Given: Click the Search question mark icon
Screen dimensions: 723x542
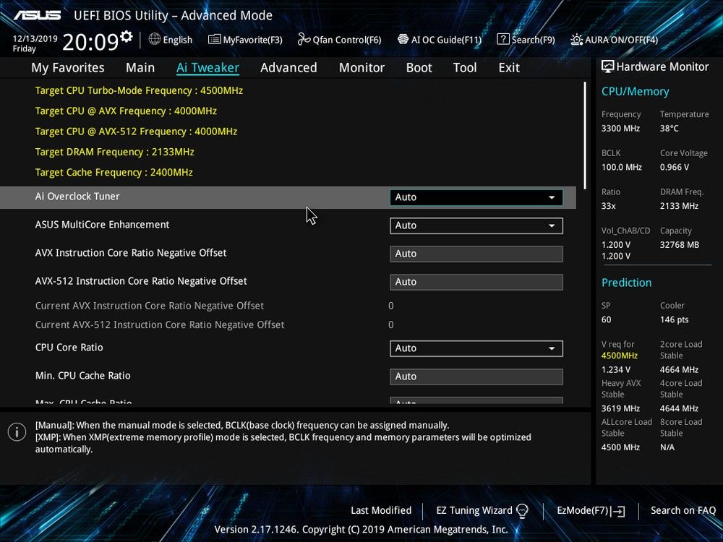Looking at the screenshot, I should click(503, 39).
